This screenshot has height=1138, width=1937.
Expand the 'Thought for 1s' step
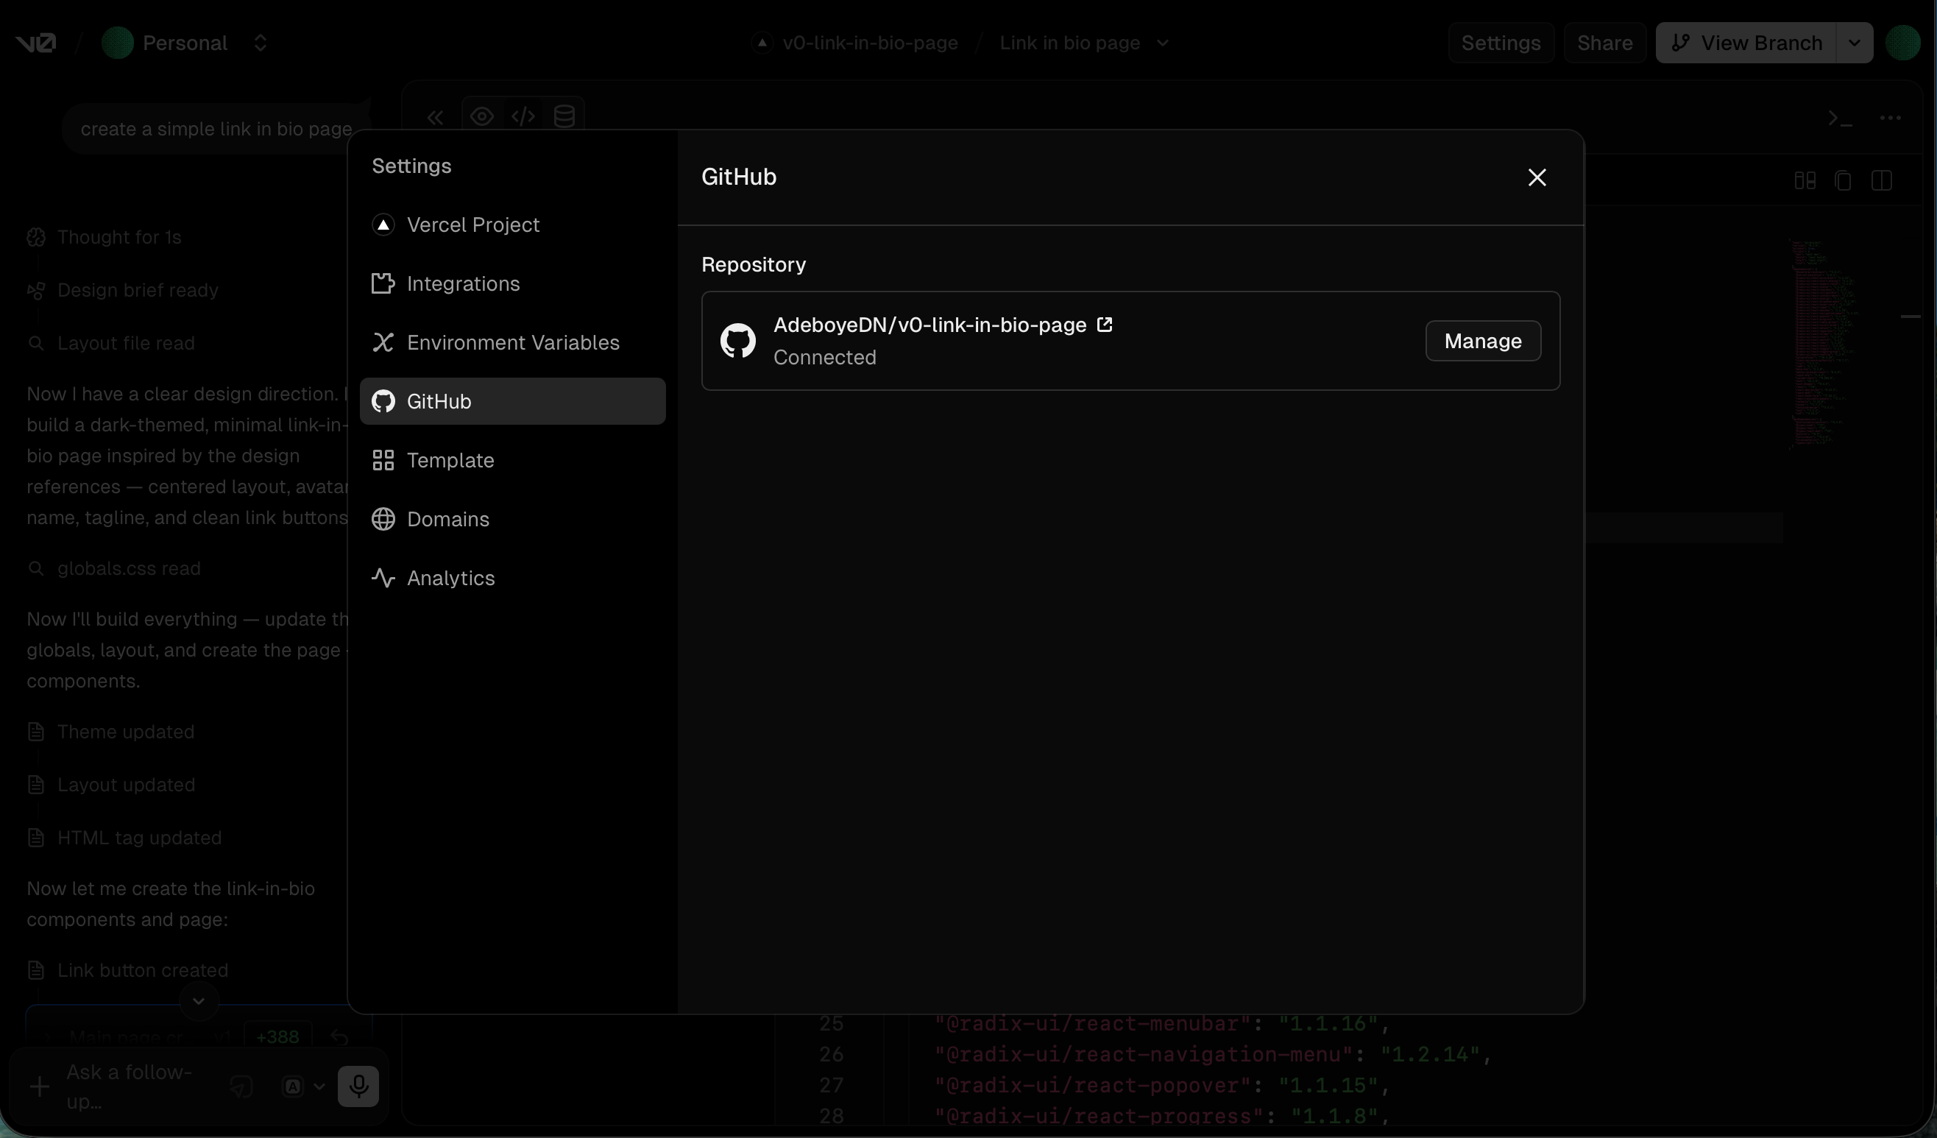tap(105, 237)
